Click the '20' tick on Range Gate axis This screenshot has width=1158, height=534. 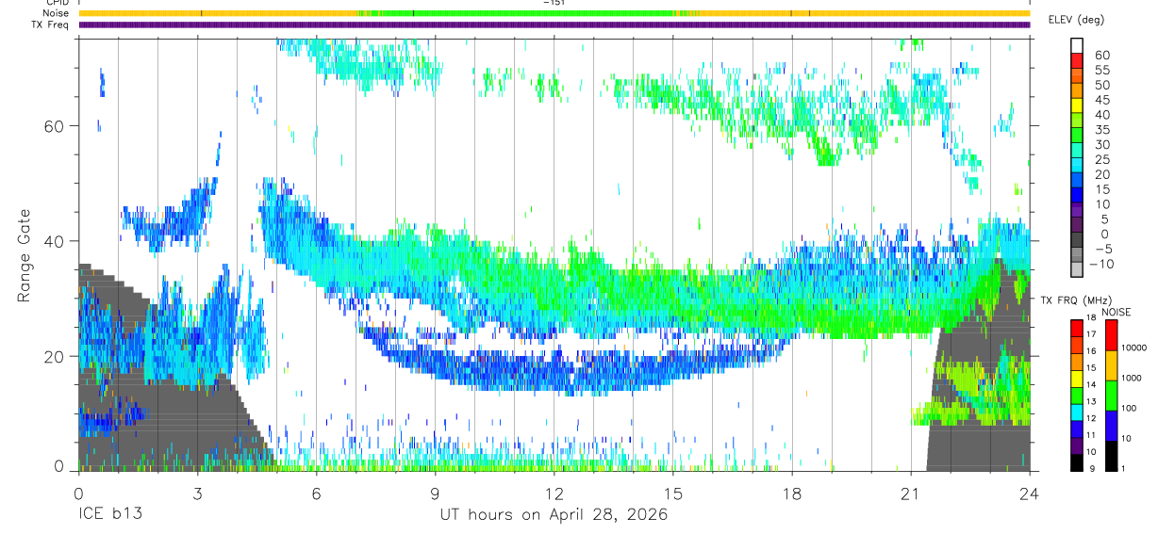(x=56, y=356)
